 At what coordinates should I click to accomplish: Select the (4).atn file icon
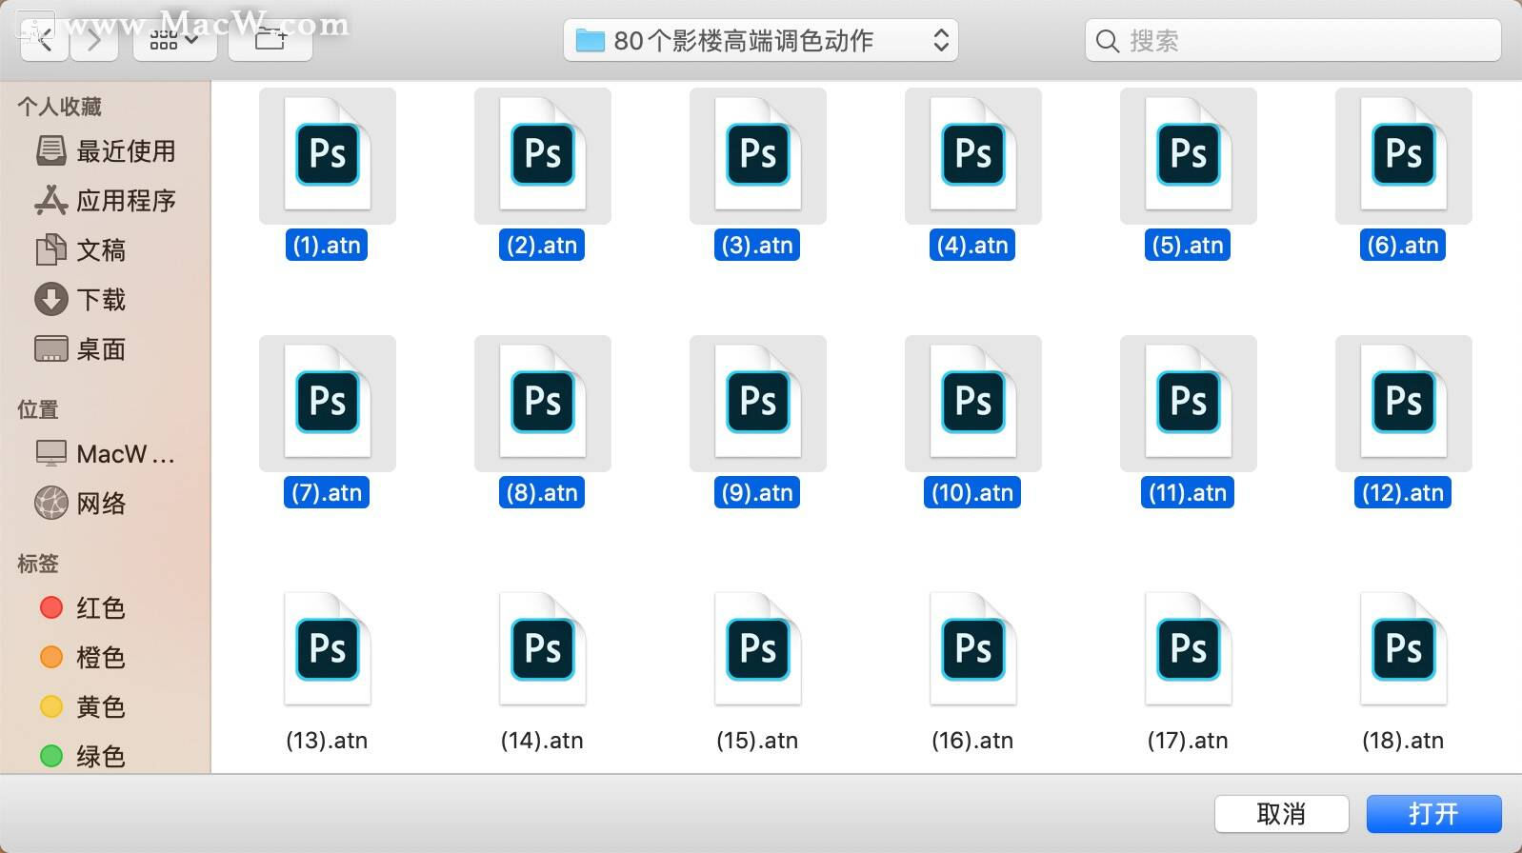973,155
